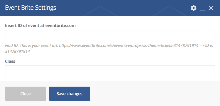Select the "Event Brite Settings" title text

point(31,8)
